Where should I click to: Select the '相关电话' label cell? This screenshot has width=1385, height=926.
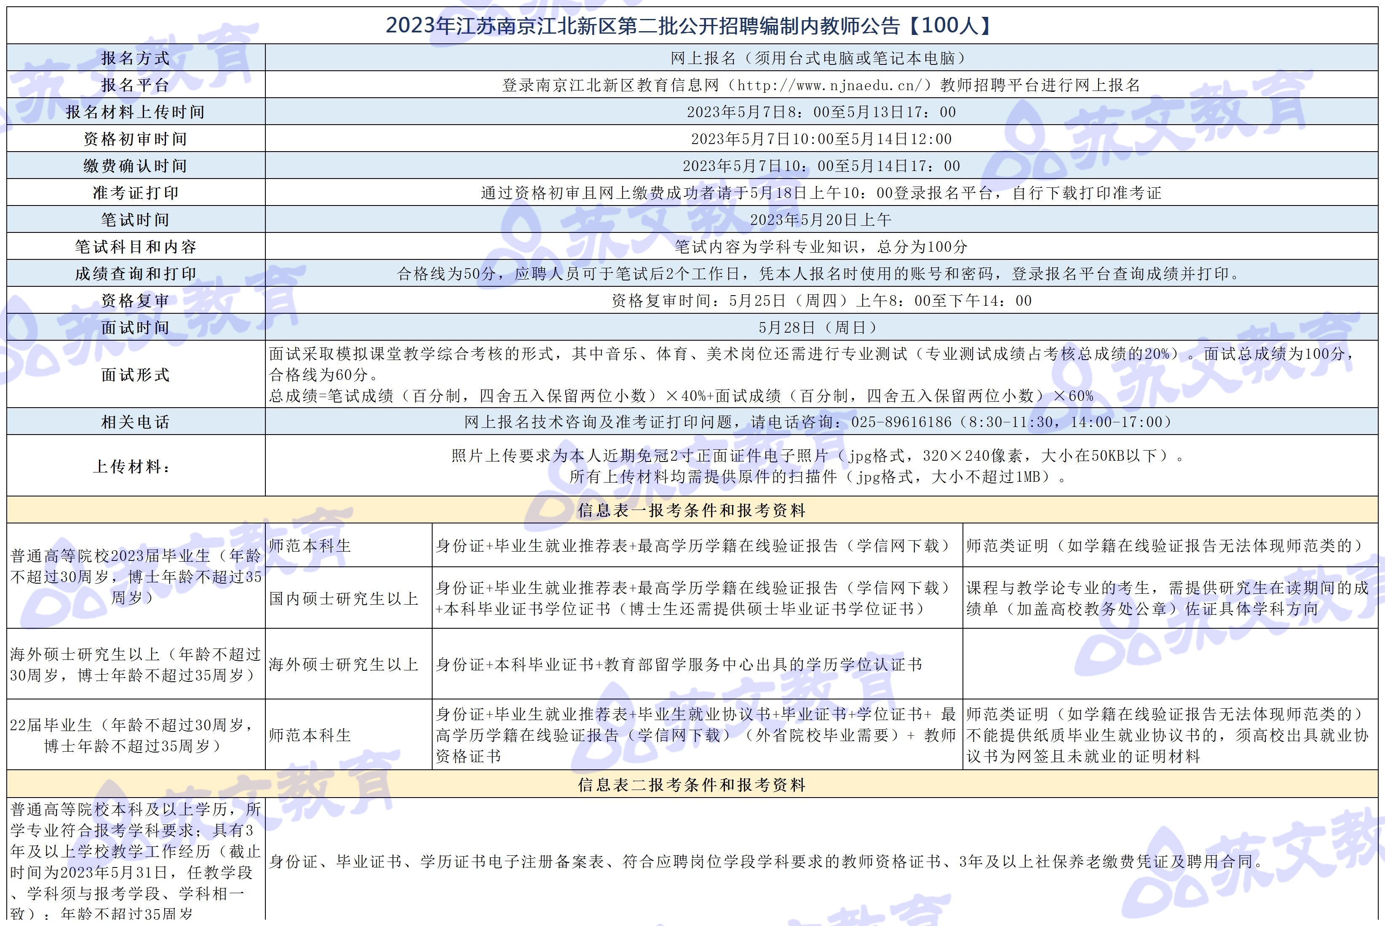tap(136, 422)
